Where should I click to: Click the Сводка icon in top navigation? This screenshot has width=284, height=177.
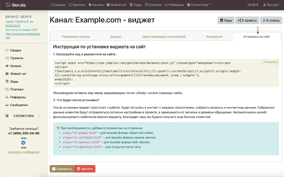[52, 5]
